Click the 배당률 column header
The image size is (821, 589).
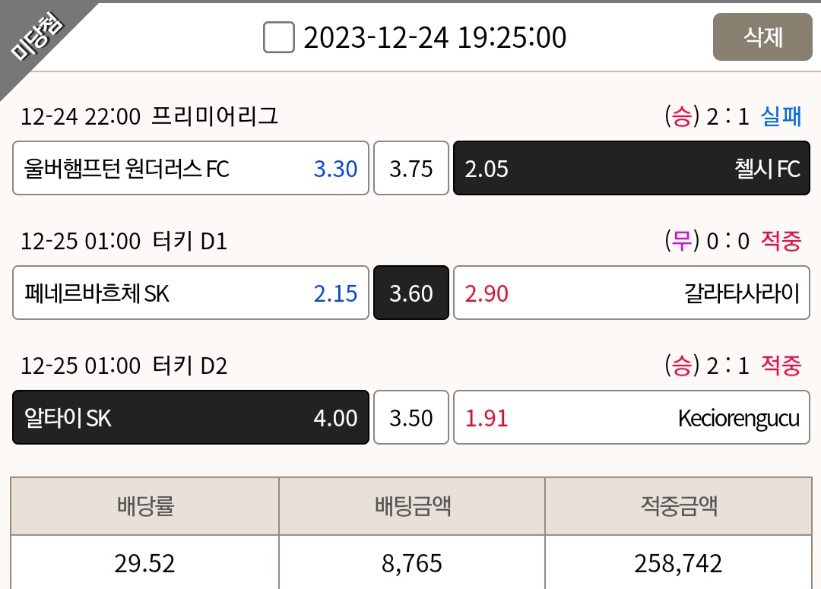145,506
